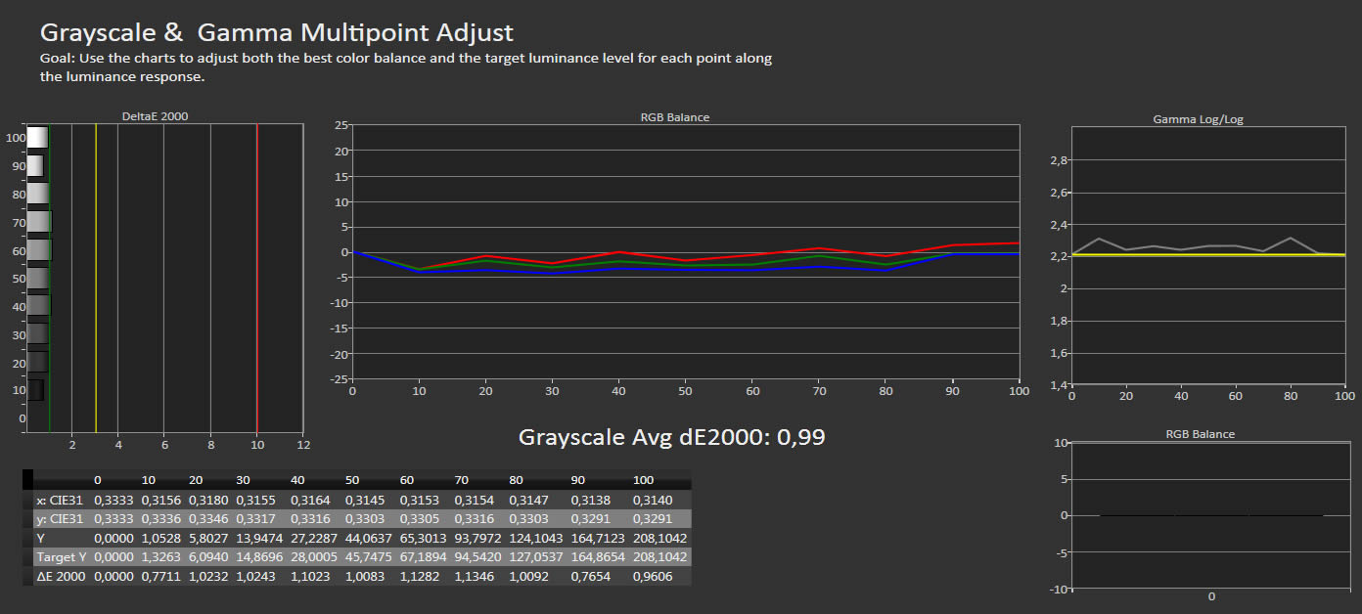Click the table cell showing 0,3336
The image size is (1362, 614).
pos(160,518)
